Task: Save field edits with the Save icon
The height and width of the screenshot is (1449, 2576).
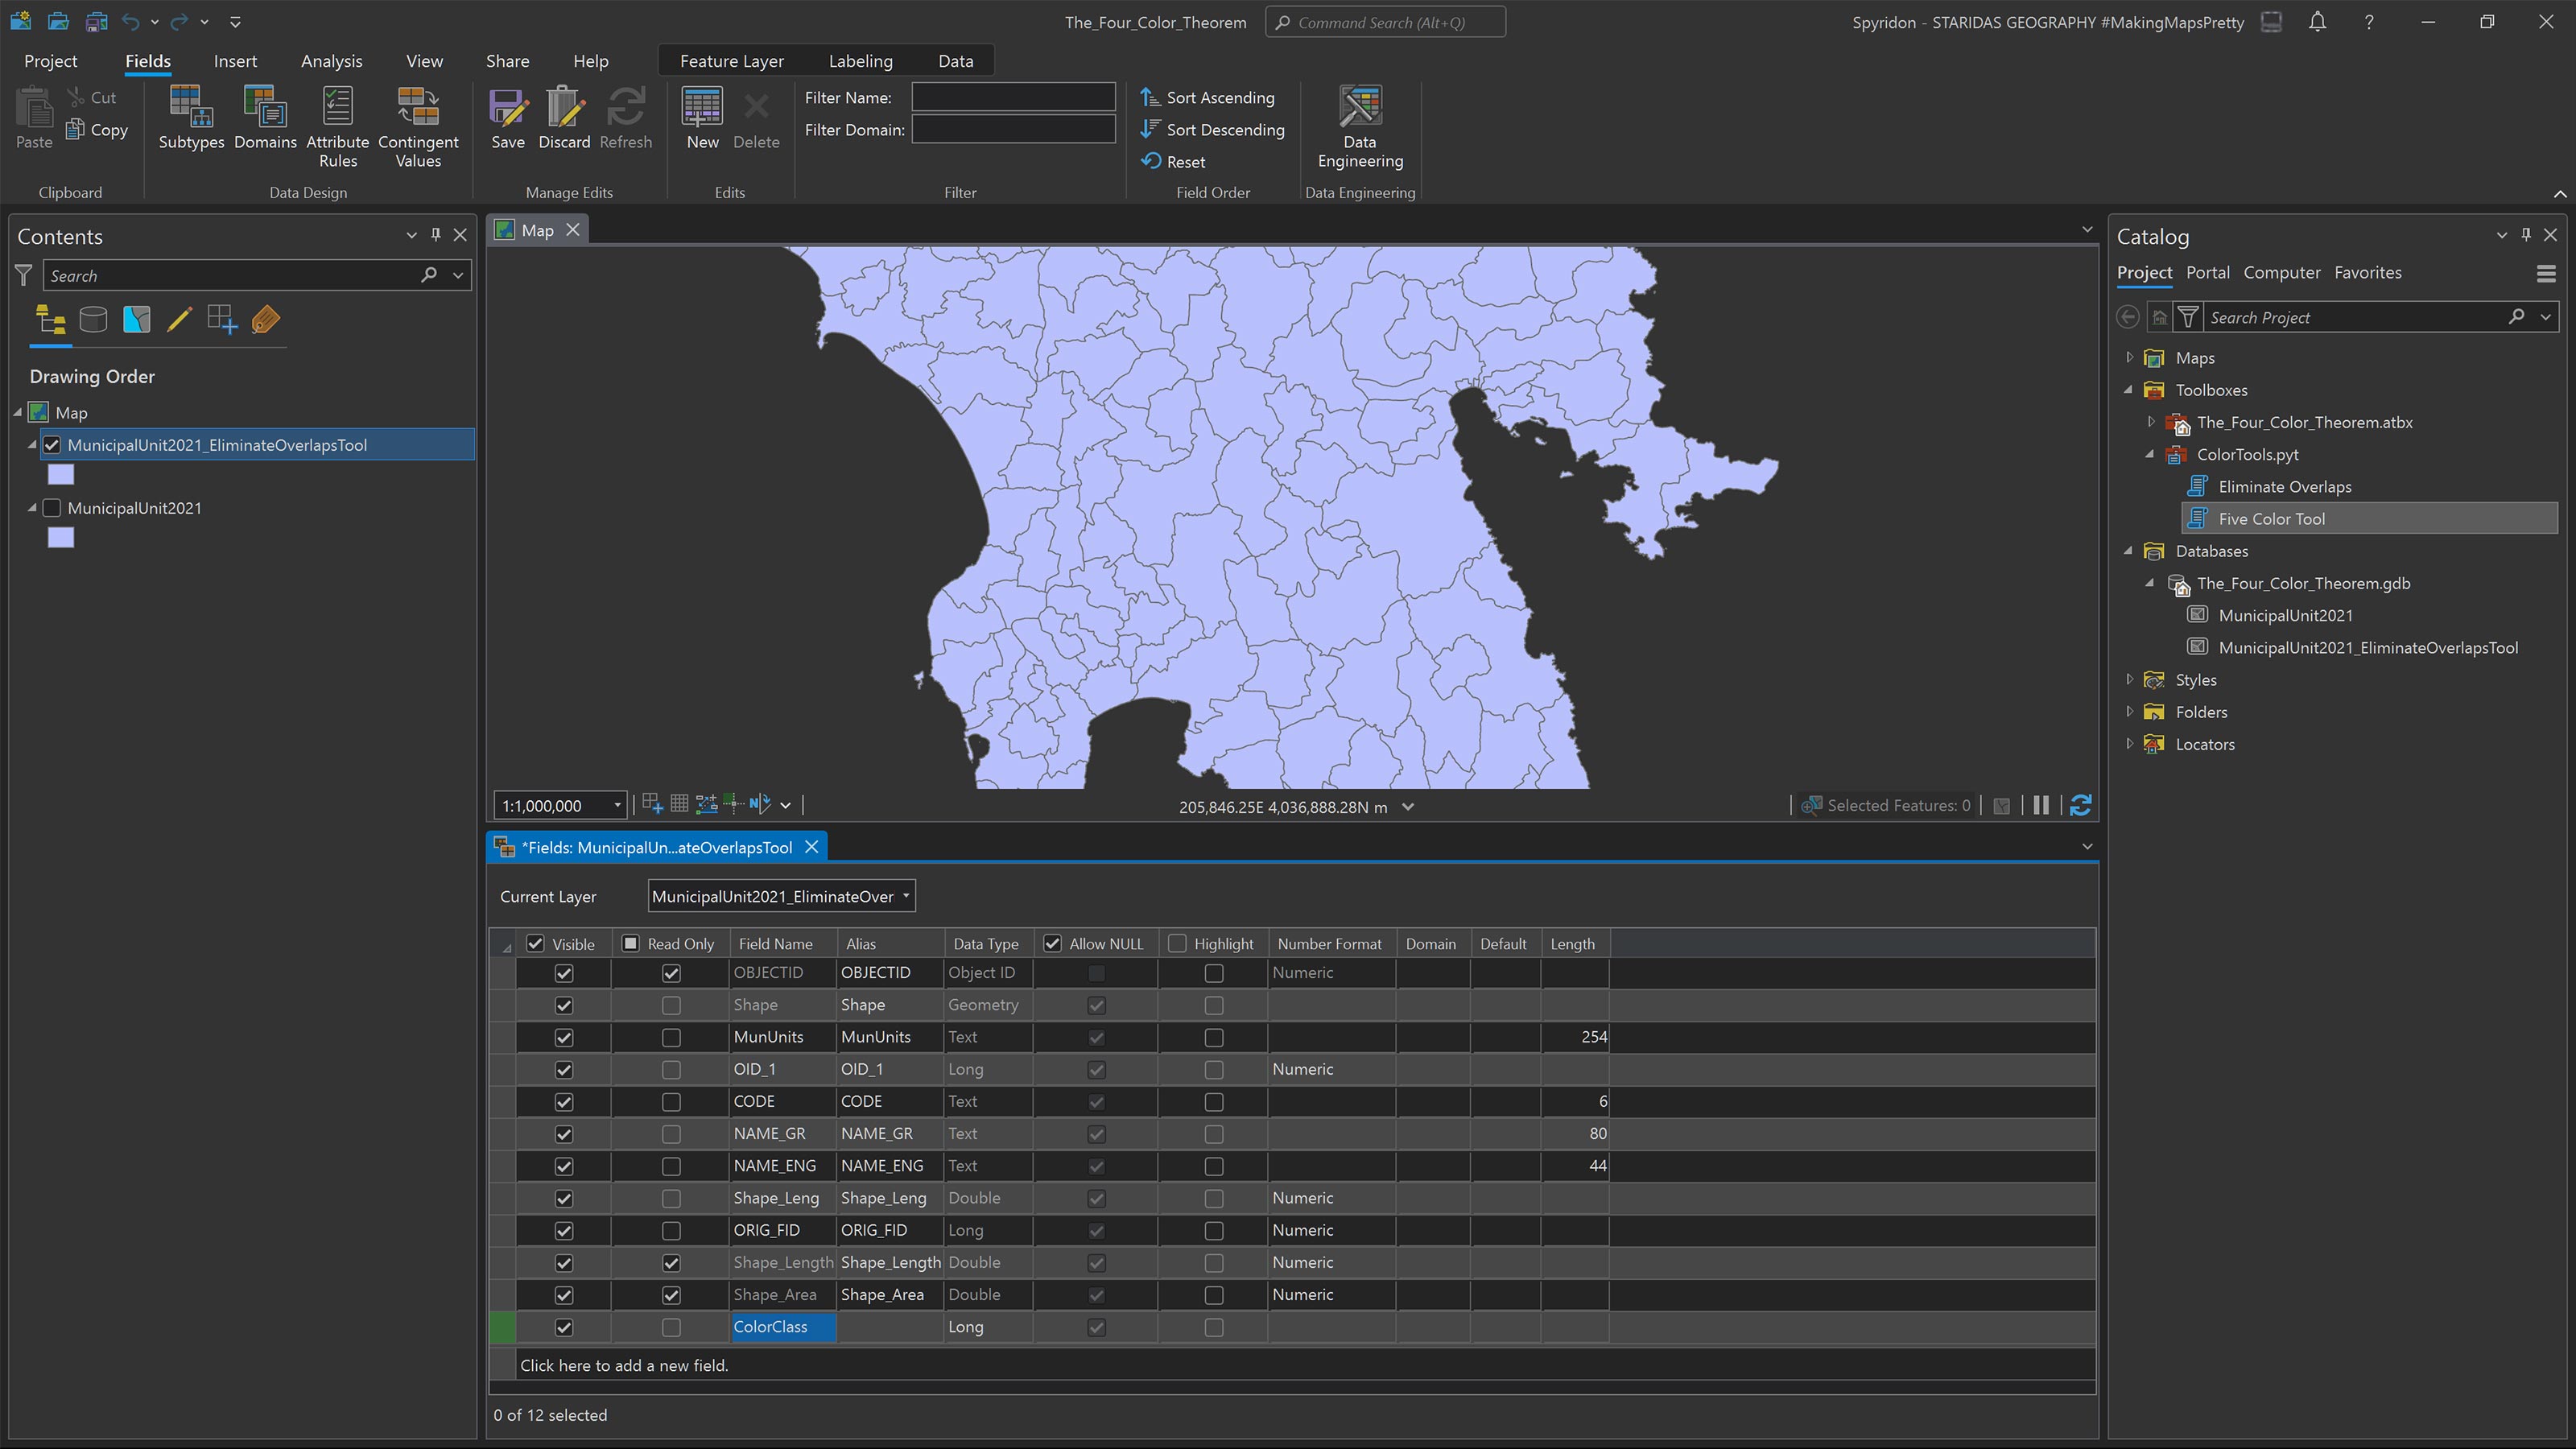Action: click(x=508, y=108)
